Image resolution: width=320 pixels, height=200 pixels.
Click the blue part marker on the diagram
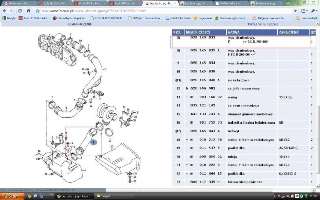[93, 142]
